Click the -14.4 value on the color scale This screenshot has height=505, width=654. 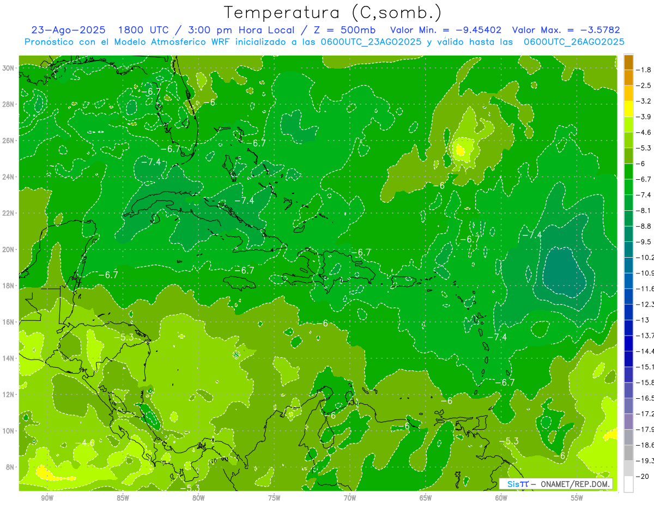(x=645, y=351)
